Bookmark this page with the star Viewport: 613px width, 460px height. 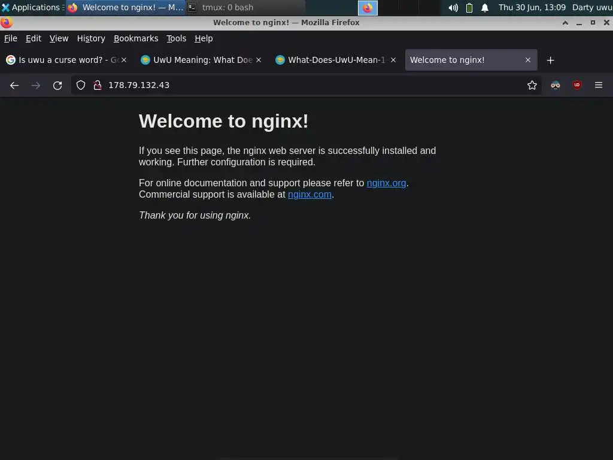(532, 85)
